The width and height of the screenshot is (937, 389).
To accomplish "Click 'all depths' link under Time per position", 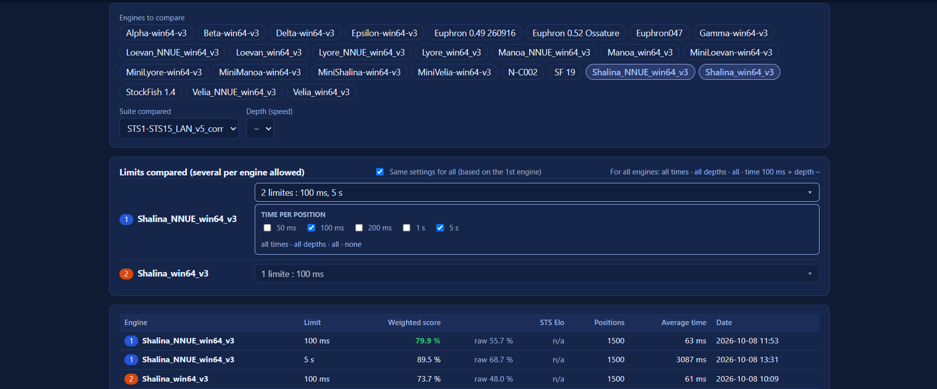I will (310, 244).
